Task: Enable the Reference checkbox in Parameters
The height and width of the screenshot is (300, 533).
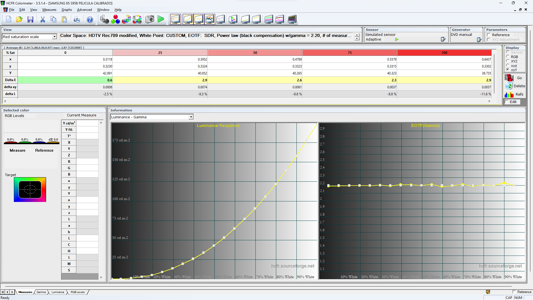Action: tap(489, 35)
